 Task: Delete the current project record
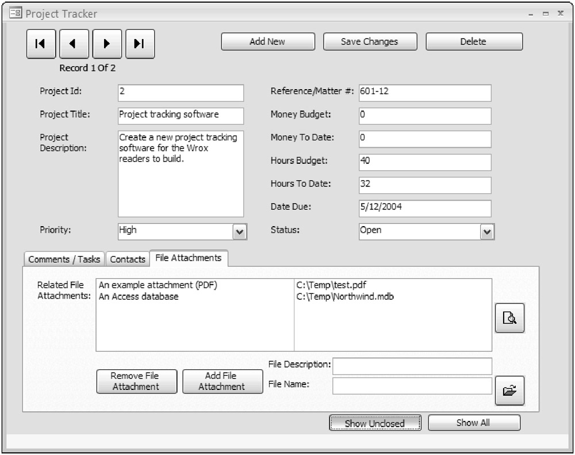[473, 41]
